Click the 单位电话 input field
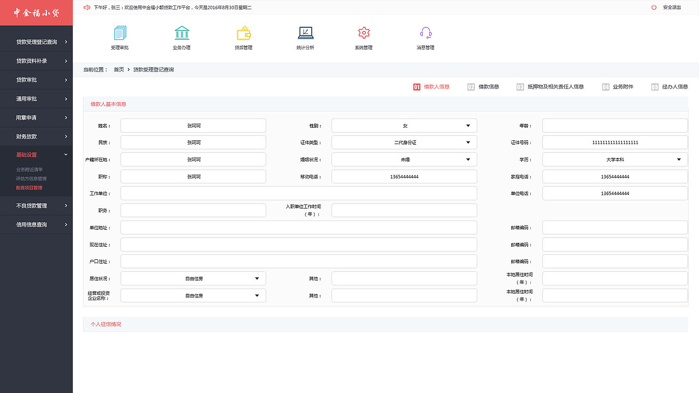 [615, 193]
